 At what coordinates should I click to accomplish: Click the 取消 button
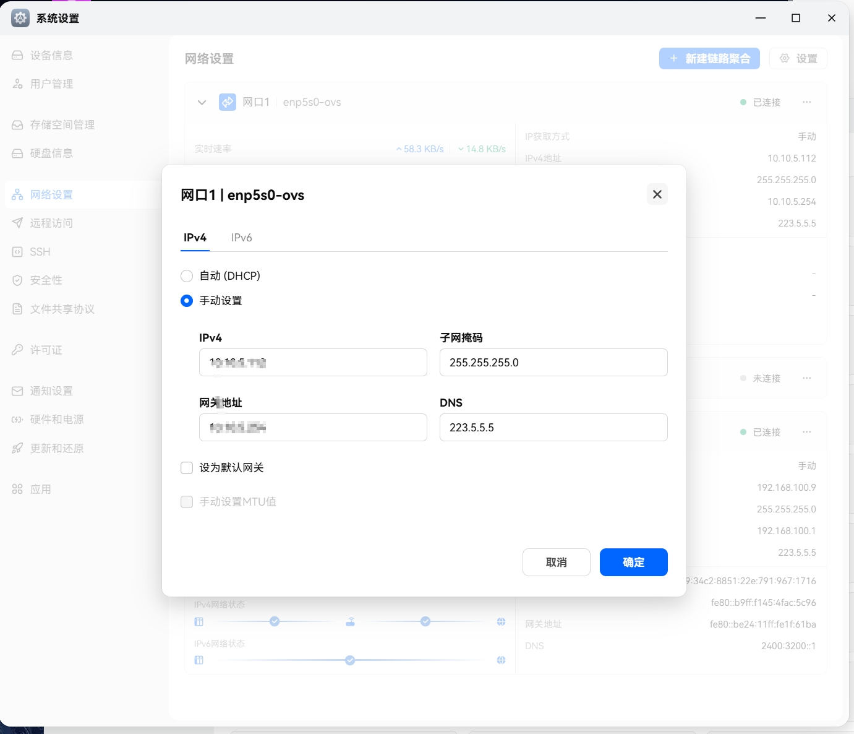556,562
